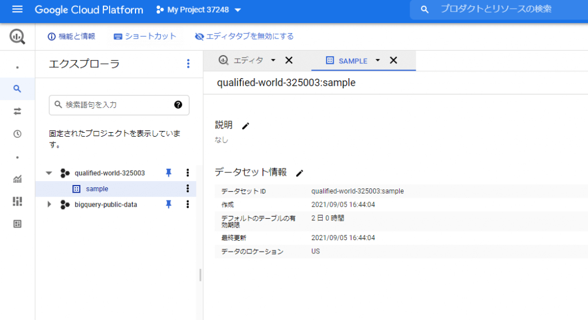
Task: Close the エディタ tab
Action: coord(289,60)
